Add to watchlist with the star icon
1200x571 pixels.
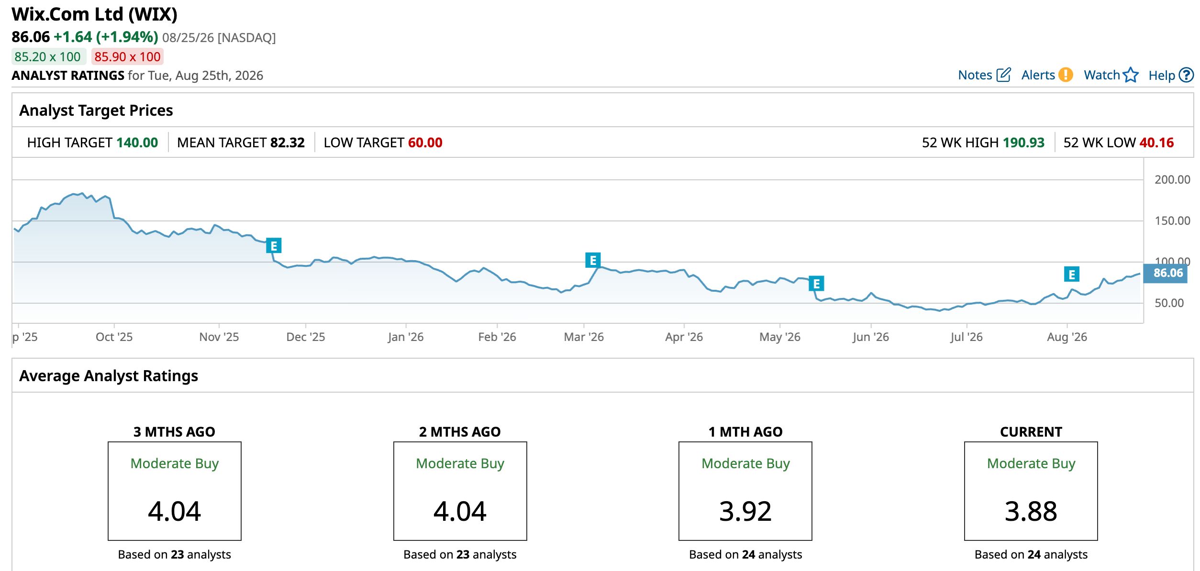tap(1131, 75)
